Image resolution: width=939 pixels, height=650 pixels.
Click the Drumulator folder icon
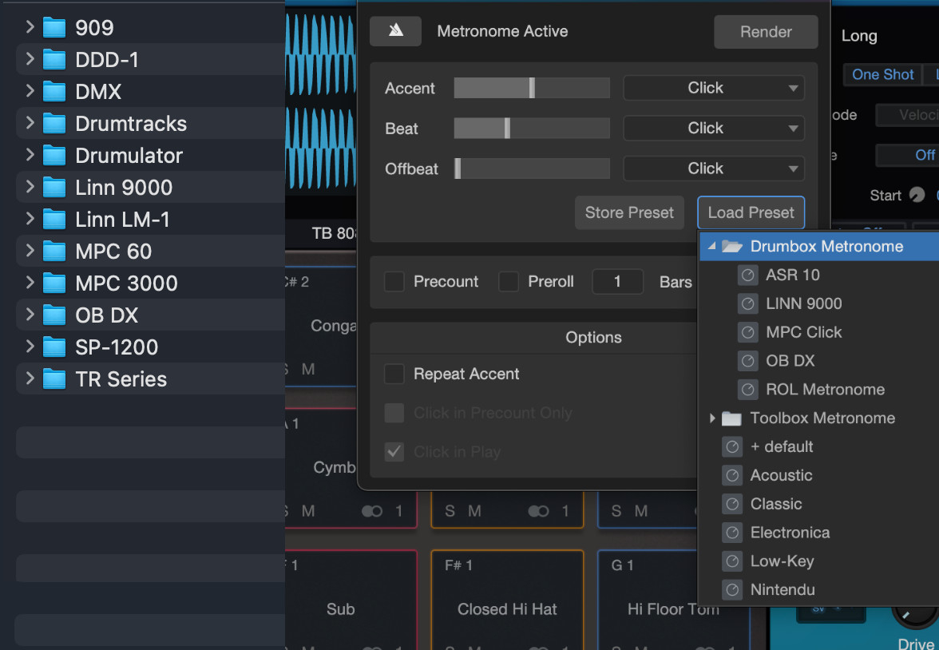pos(54,155)
